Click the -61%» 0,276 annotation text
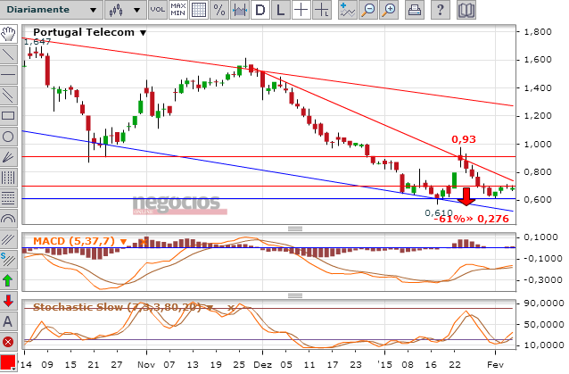569x374 pixels. (472, 219)
